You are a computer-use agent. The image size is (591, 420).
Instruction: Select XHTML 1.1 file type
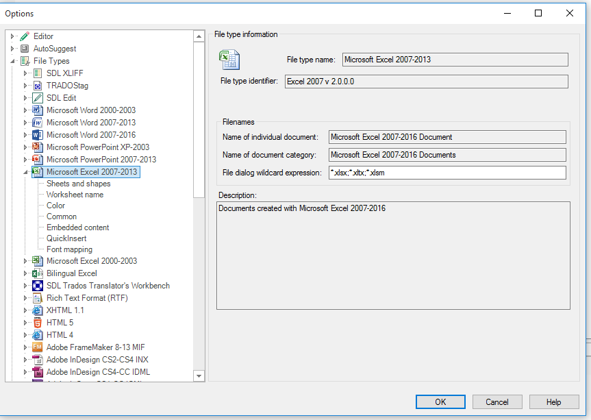[x=65, y=310]
